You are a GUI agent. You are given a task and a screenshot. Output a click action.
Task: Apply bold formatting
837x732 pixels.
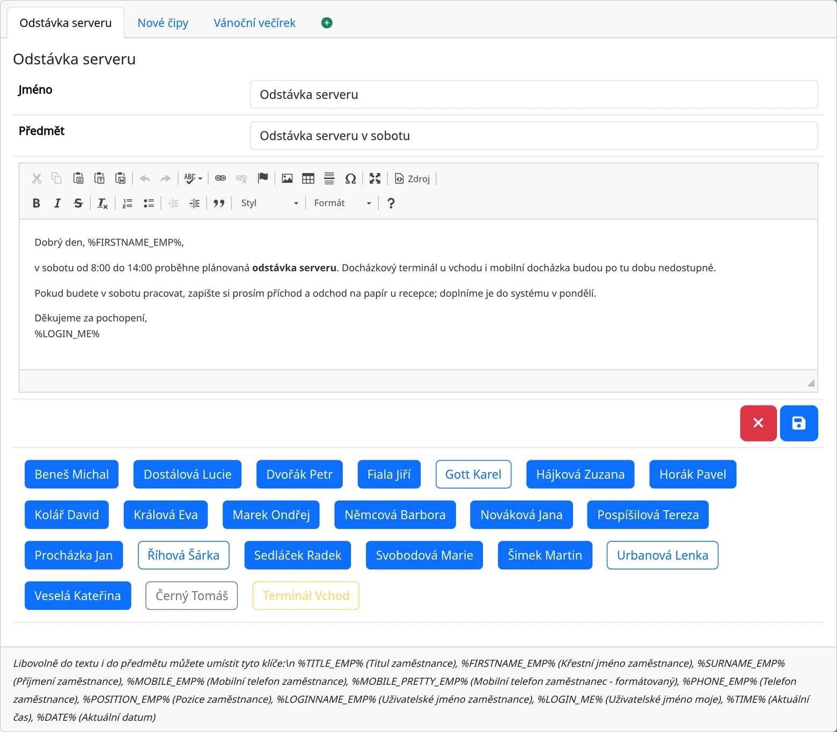click(36, 203)
